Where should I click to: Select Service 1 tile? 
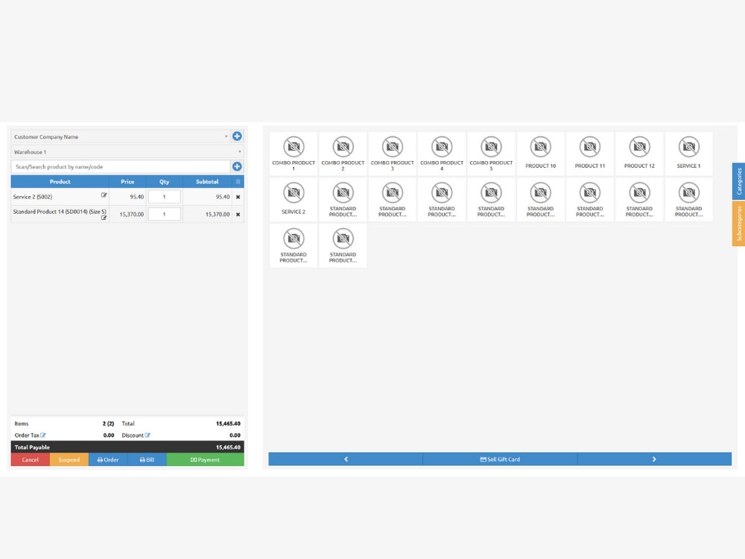(x=689, y=154)
